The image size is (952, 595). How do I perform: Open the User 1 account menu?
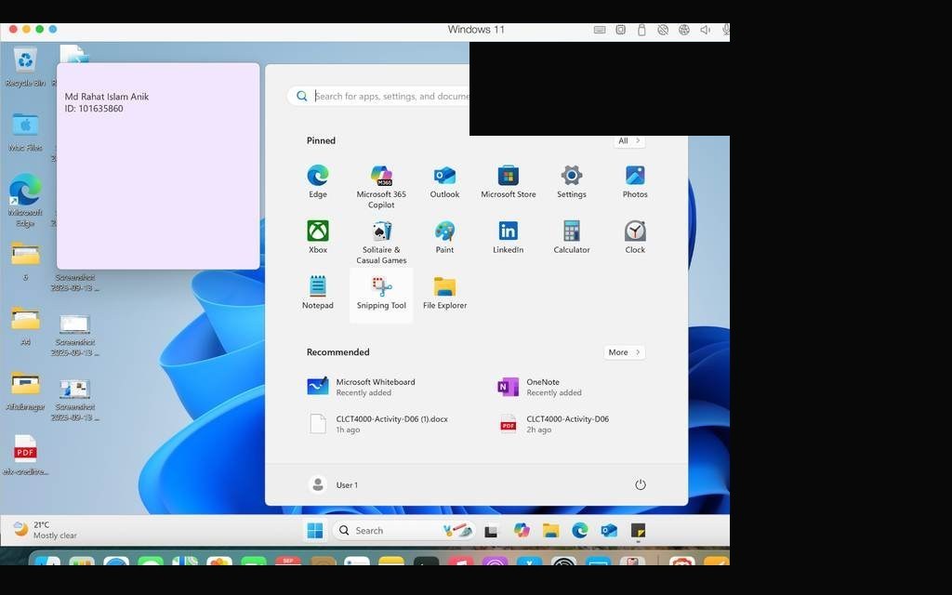pos(334,484)
